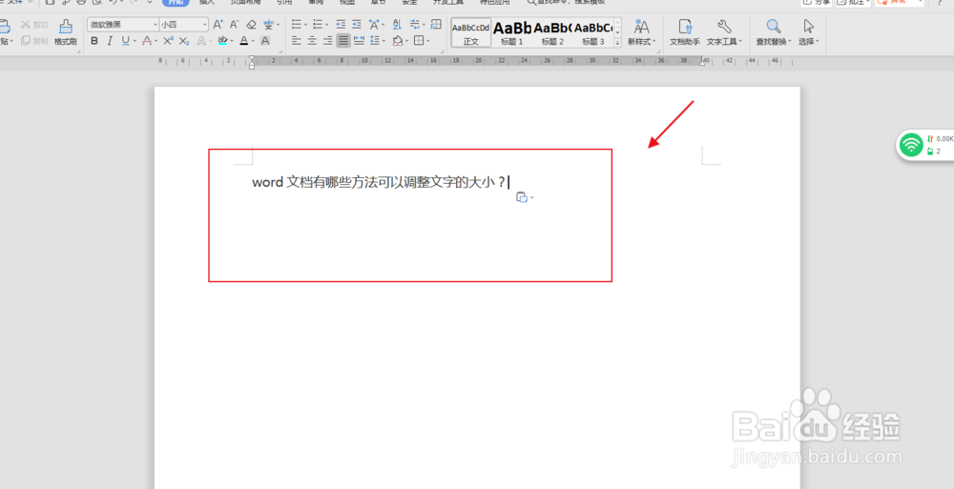Image resolution: width=954 pixels, height=489 pixels.
Task: Expand the bullets style arrow
Action: (x=306, y=25)
